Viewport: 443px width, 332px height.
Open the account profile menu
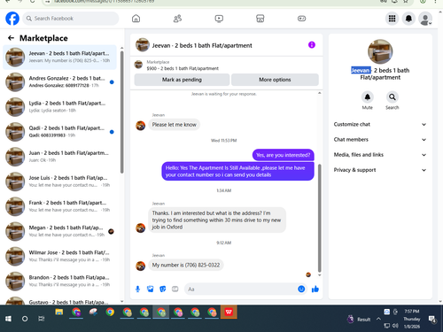[425, 19]
